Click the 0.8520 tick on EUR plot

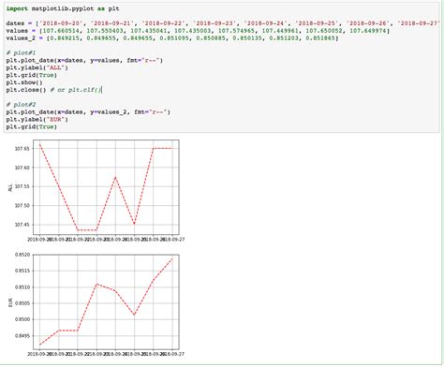point(22,255)
